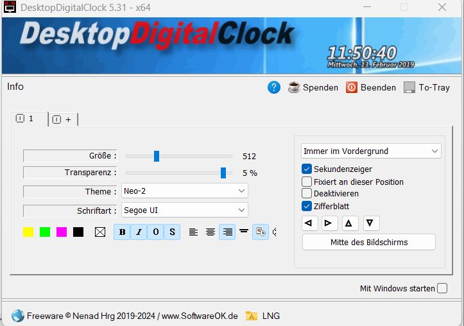Click the Spenden coffee cup icon
The height and width of the screenshot is (326, 464).
pyautogui.click(x=294, y=87)
